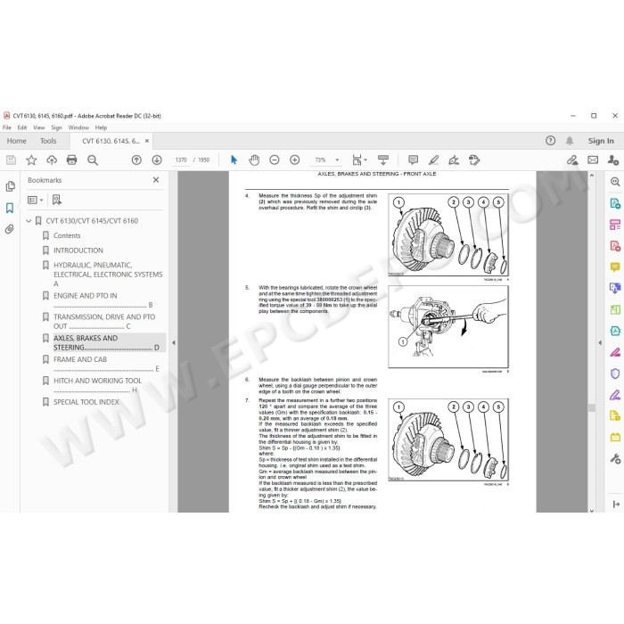Open the View menu
This screenshot has height=624, width=624.
[x=38, y=127]
